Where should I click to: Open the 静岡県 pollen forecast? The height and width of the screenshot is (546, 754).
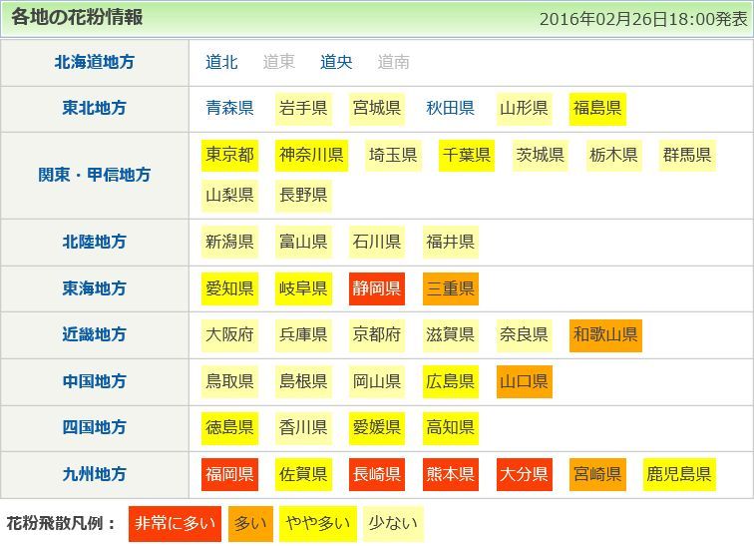pyautogui.click(x=376, y=288)
